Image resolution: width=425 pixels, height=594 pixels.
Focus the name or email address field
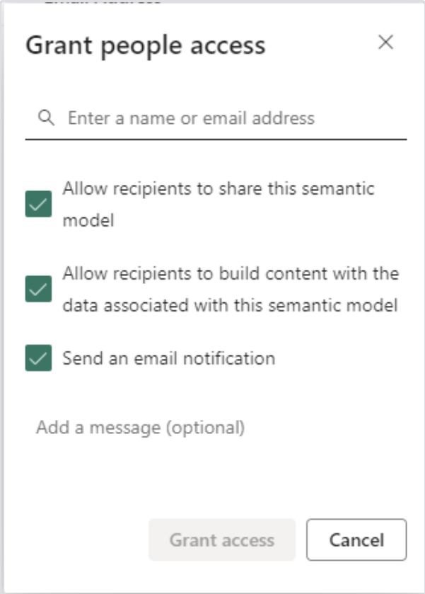tap(216, 118)
